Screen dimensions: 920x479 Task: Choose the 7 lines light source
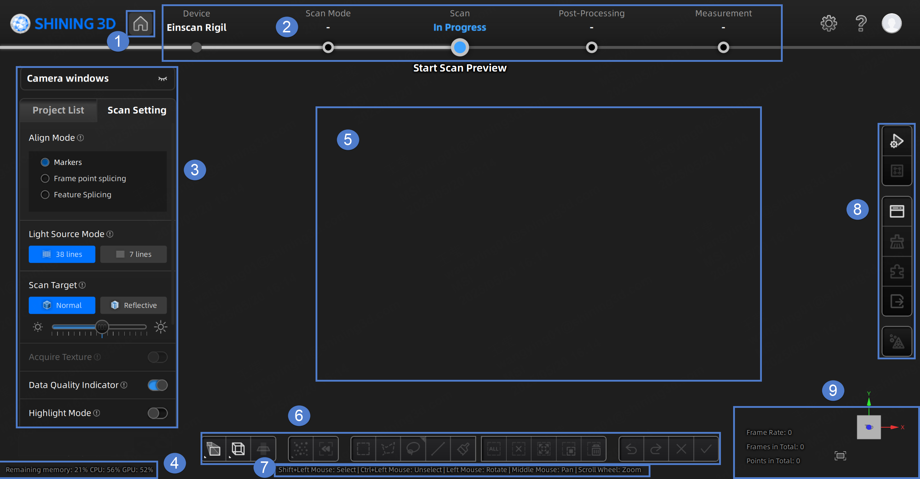point(133,254)
